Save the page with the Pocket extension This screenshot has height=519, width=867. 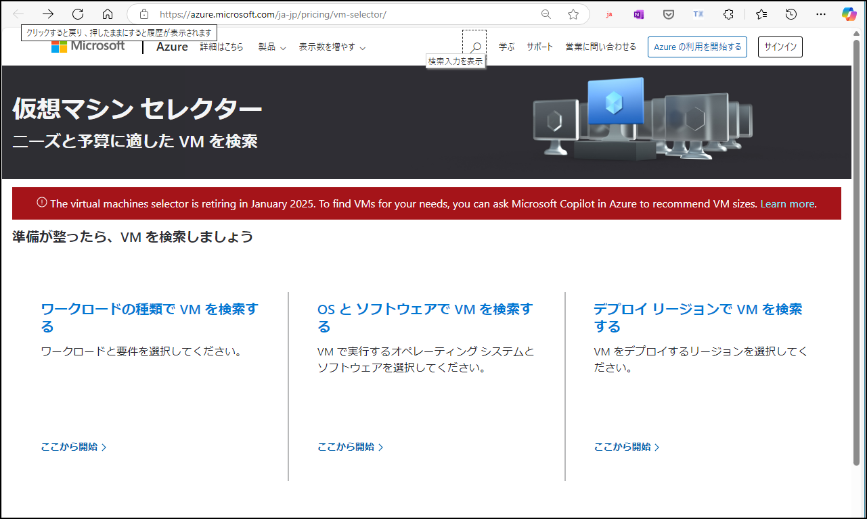668,14
